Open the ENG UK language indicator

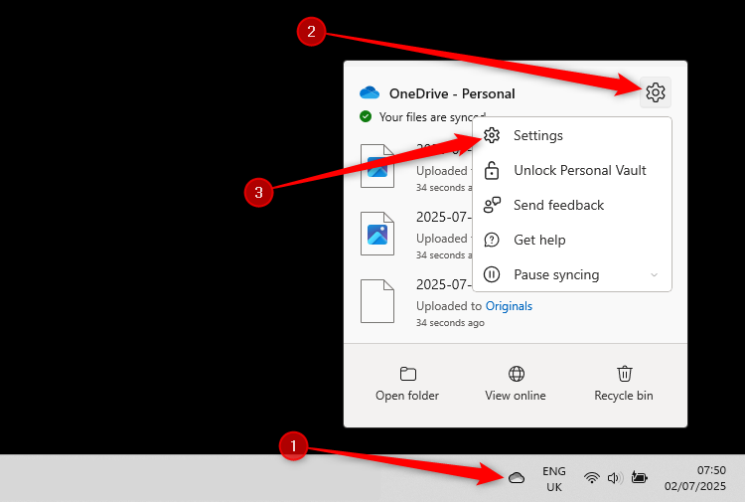pyautogui.click(x=554, y=478)
